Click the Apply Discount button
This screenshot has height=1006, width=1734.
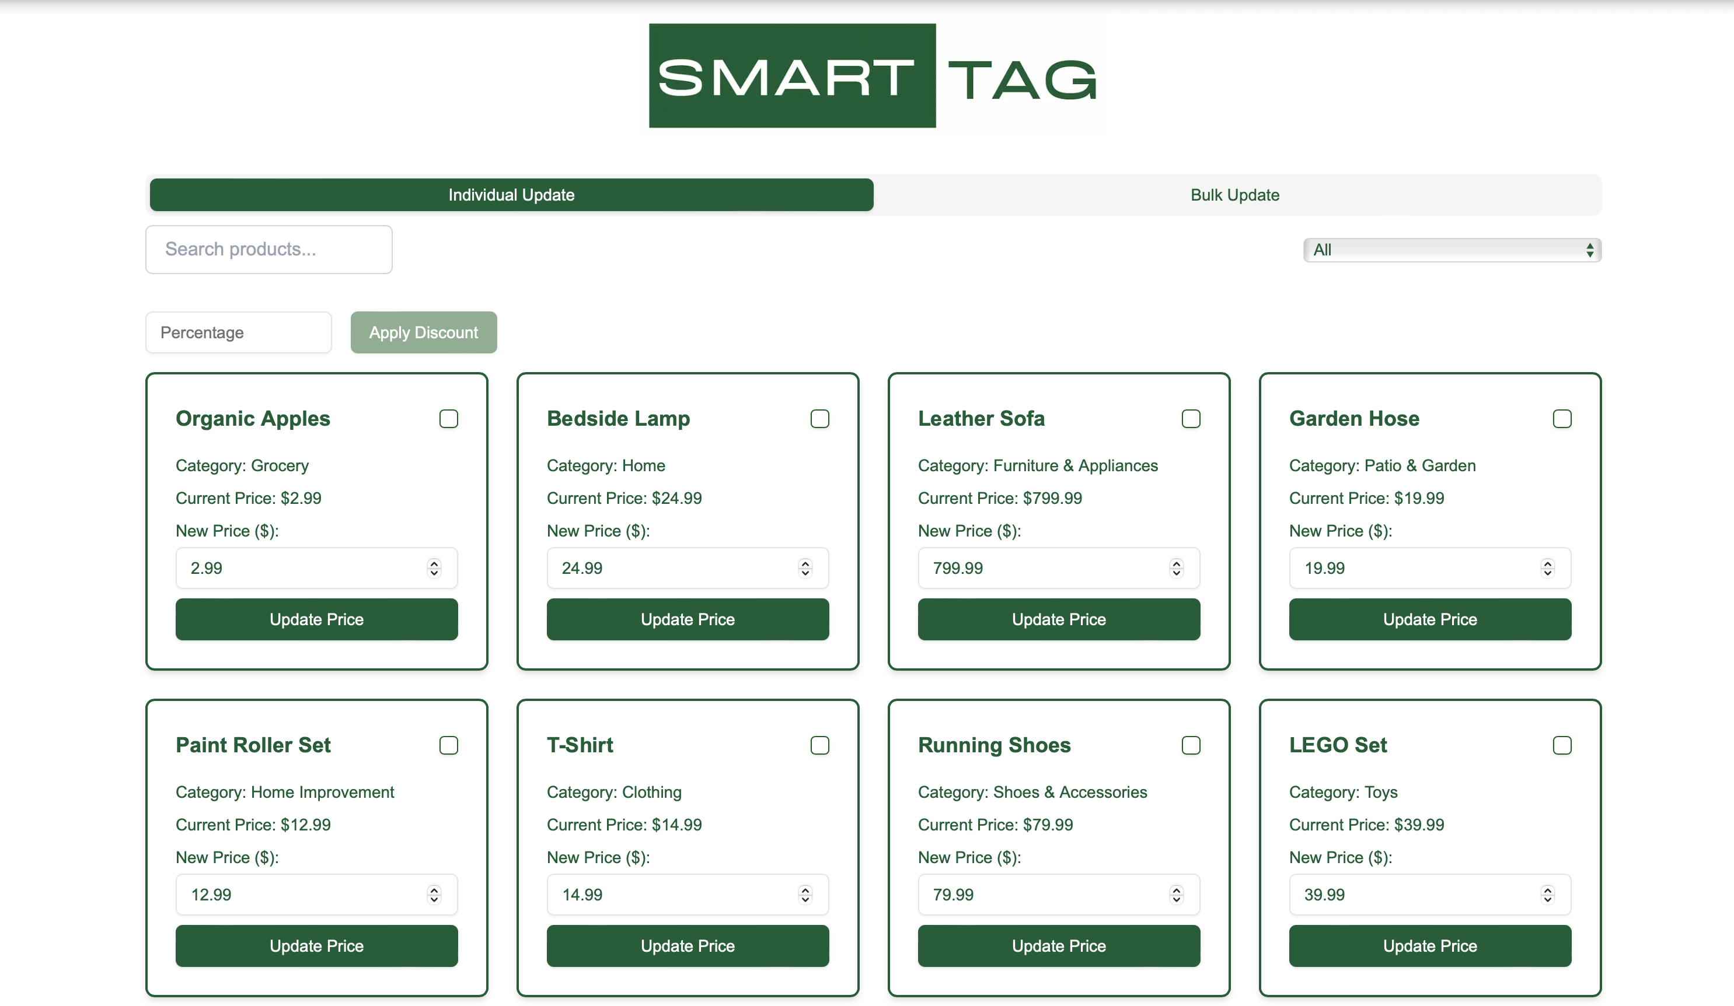coord(423,333)
